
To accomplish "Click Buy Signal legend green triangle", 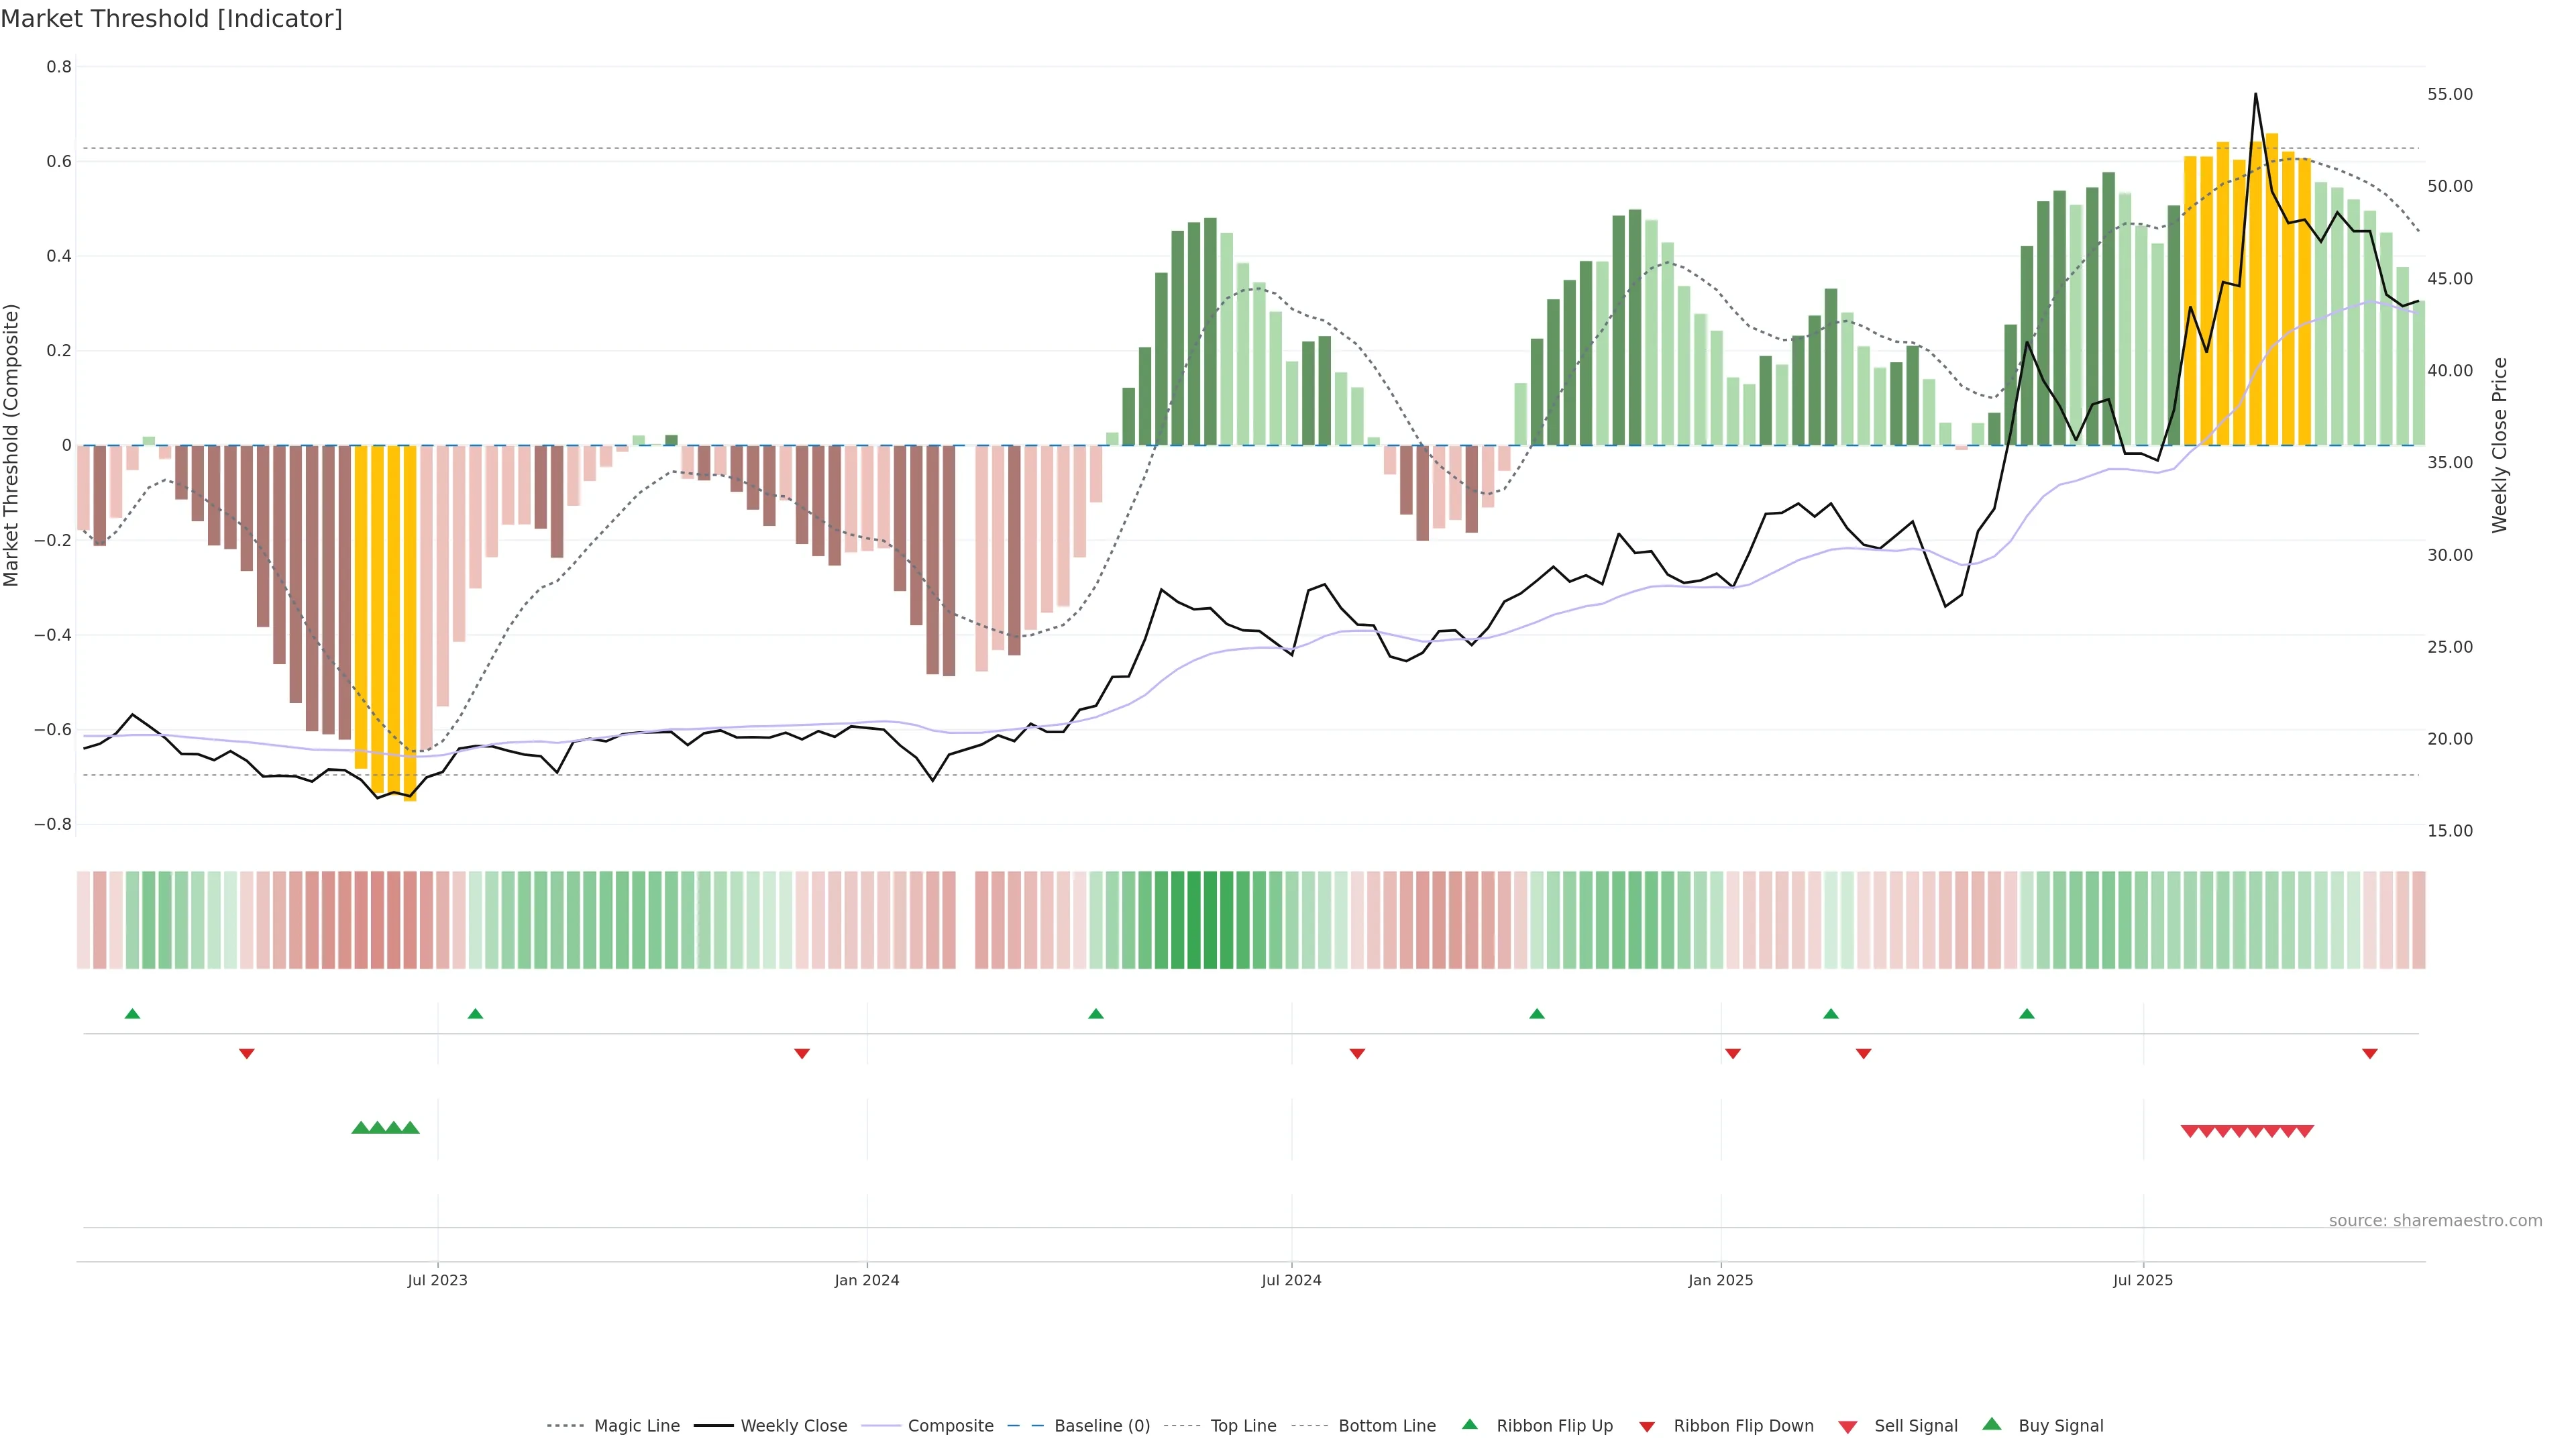I will click(1992, 1424).
